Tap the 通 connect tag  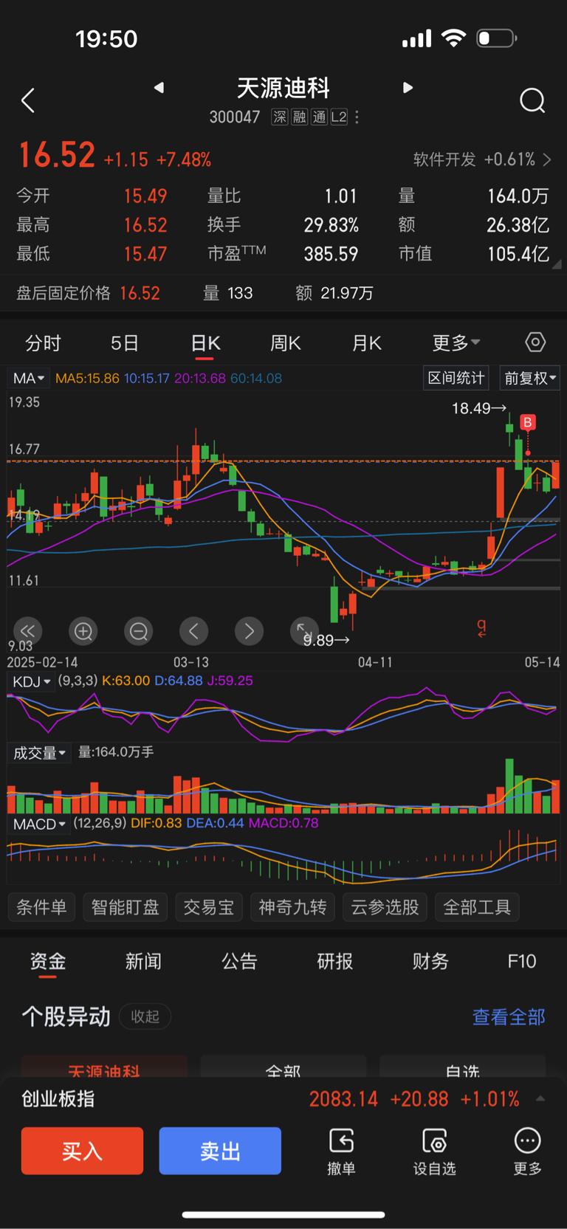[x=319, y=117]
